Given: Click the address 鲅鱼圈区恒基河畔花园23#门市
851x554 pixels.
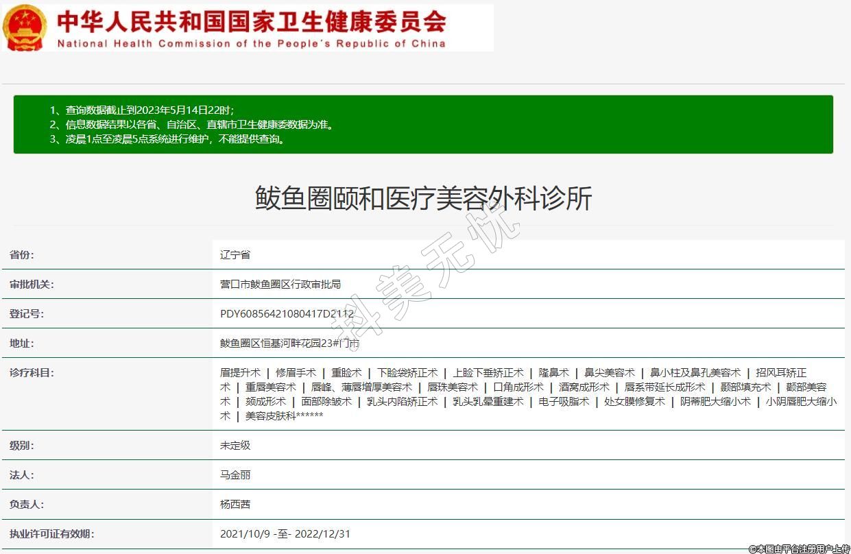Looking at the screenshot, I should tap(289, 343).
